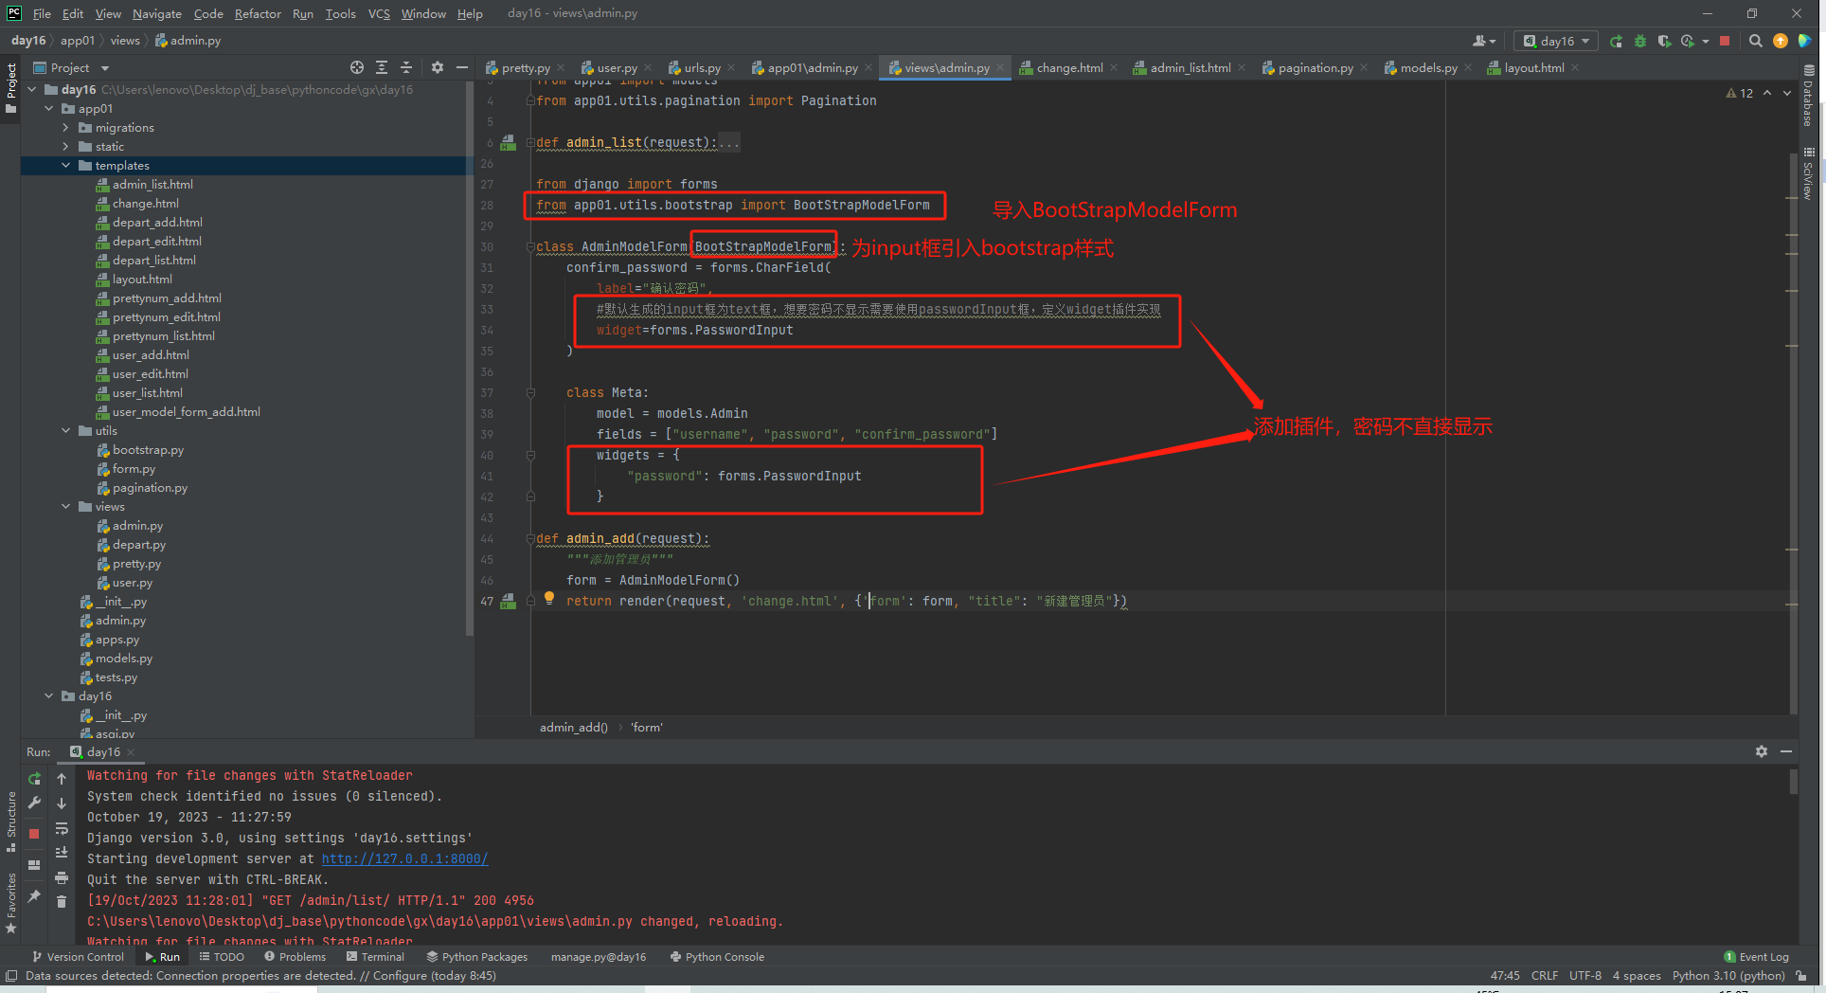Show intention actions light bulb
This screenshot has width=1826, height=993.
tap(548, 598)
